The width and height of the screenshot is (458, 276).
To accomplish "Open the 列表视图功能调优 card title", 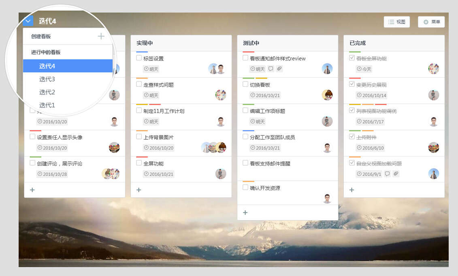I will tap(377, 111).
